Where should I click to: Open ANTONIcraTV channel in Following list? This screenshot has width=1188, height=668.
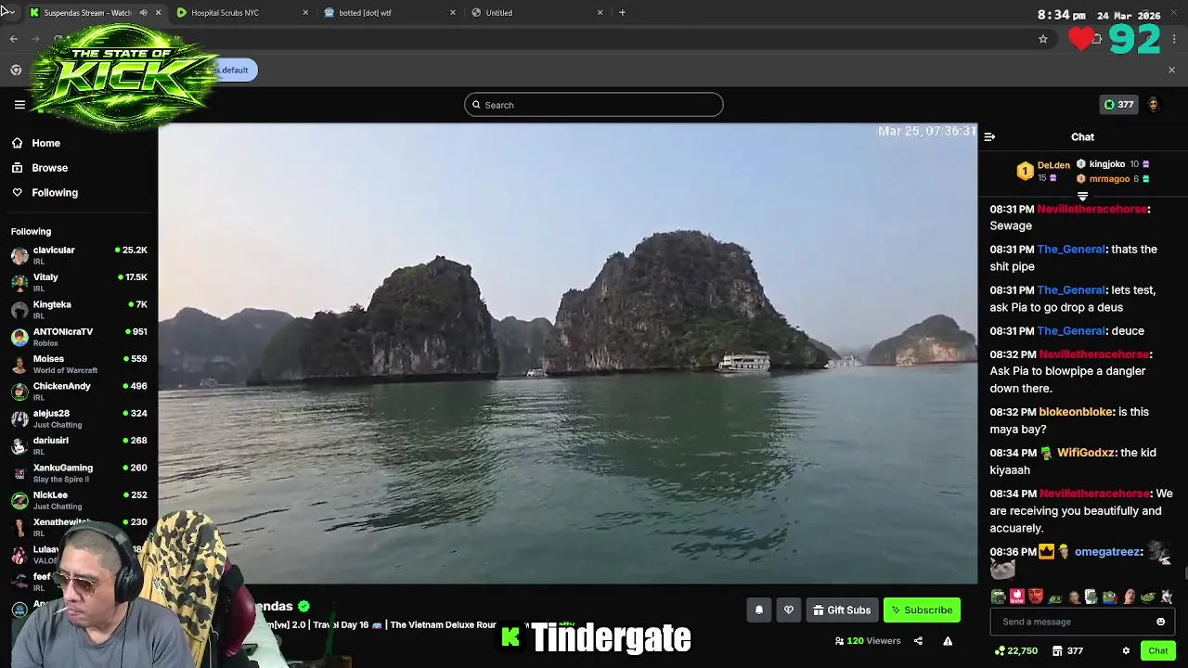(x=79, y=337)
